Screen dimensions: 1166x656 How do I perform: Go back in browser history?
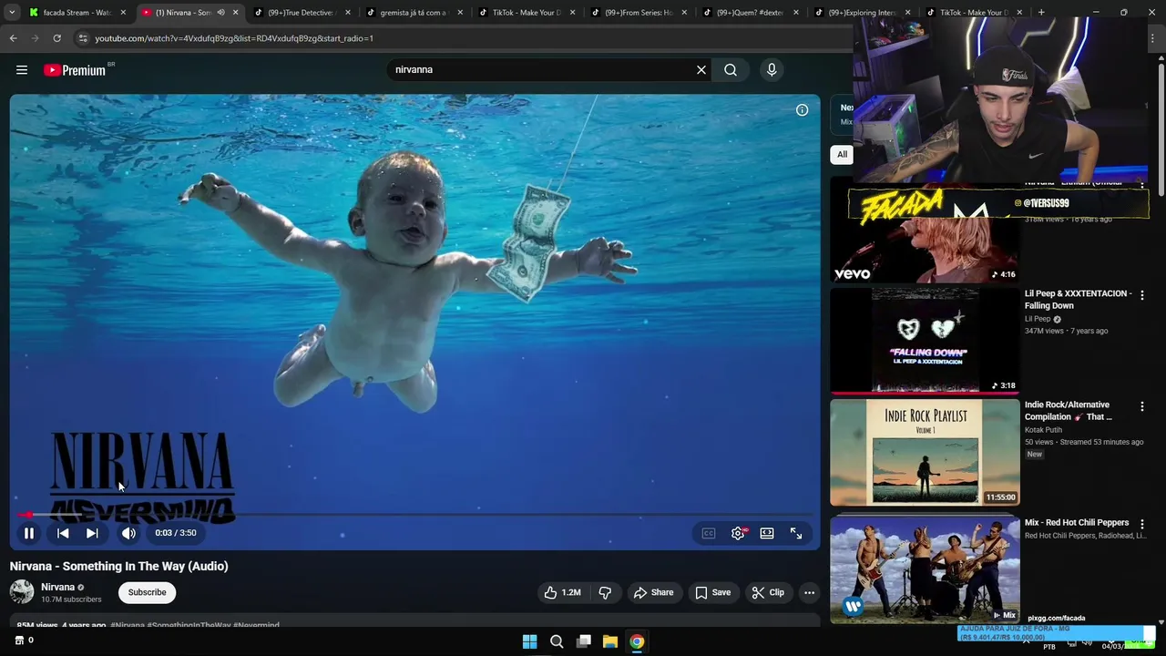tap(13, 38)
